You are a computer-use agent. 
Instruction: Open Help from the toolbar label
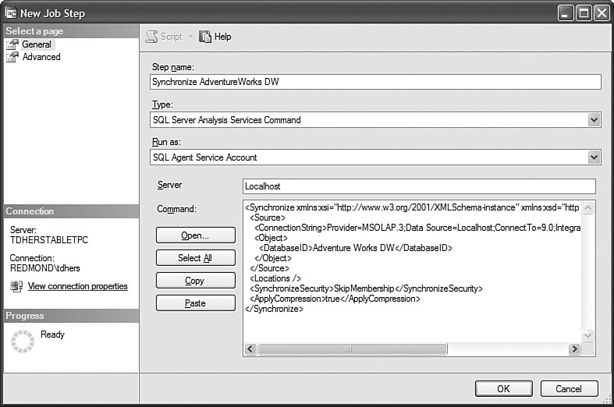click(223, 37)
